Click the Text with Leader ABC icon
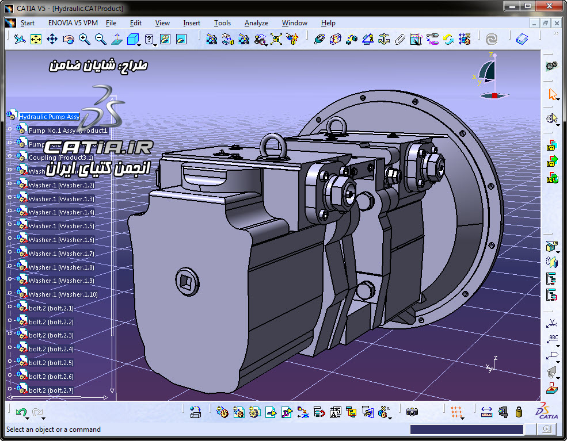Viewport: 567px width, 441px height. 552,339
